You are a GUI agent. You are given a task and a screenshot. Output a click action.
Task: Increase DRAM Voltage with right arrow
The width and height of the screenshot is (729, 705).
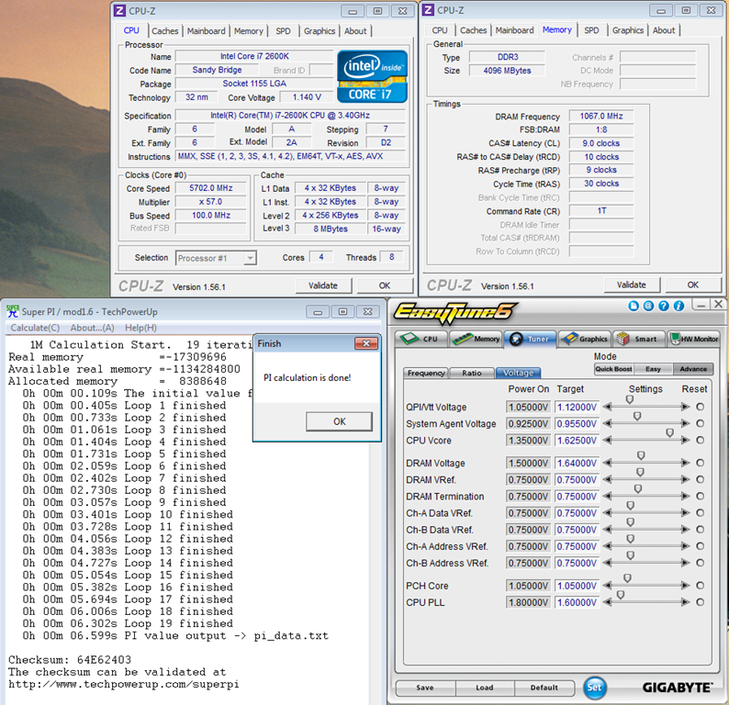point(685,463)
